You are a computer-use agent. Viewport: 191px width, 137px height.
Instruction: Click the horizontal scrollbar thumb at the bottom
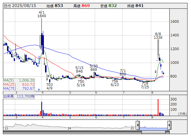154,132
